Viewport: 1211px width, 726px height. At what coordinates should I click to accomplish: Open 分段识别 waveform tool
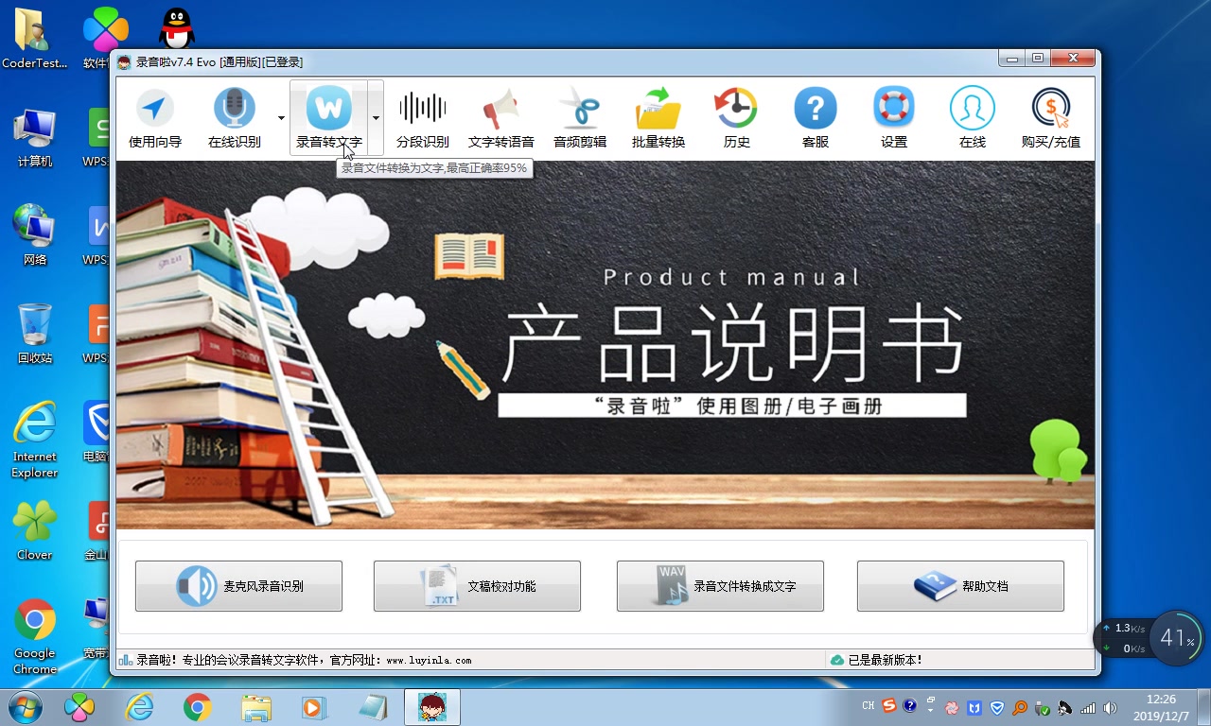(422, 117)
